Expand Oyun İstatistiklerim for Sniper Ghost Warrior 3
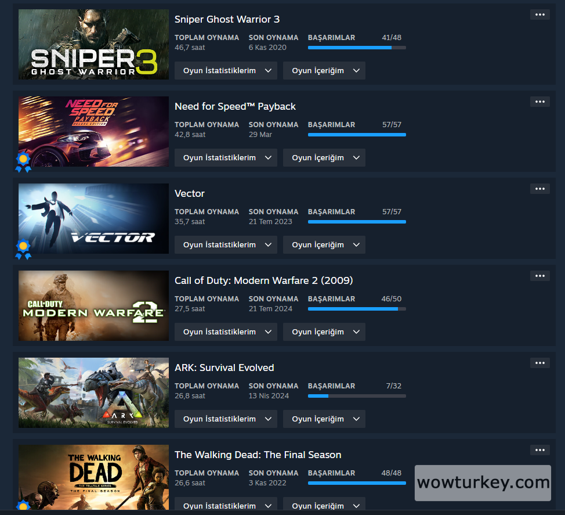The image size is (565, 515). click(x=226, y=71)
